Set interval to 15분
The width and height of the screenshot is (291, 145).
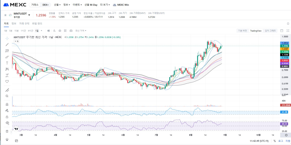(x=16, y=31)
